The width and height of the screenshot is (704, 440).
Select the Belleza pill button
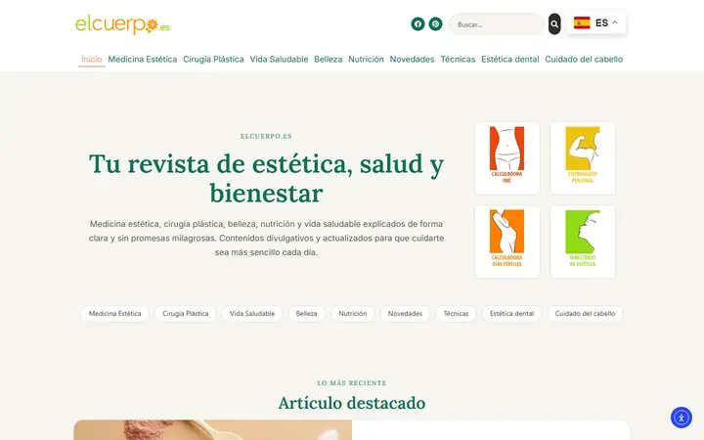pyautogui.click(x=306, y=314)
